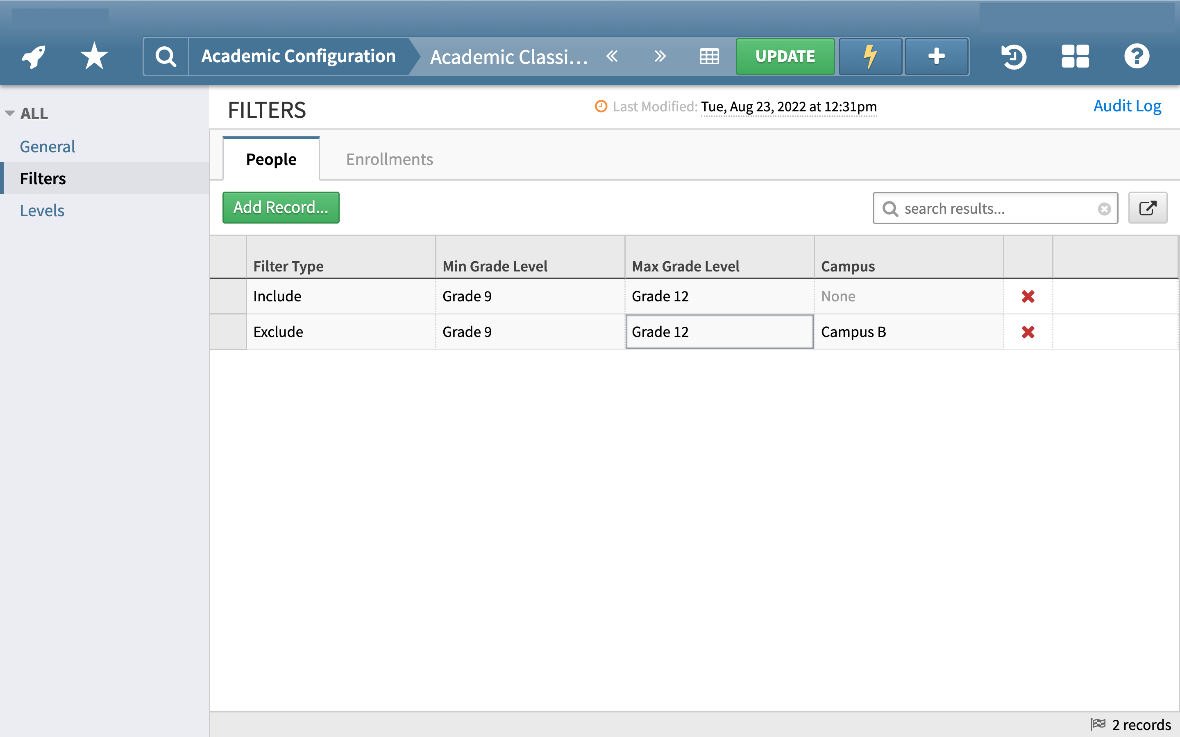Image resolution: width=1180 pixels, height=737 pixels.
Task: Open history with the clock icon
Action: tap(1014, 56)
